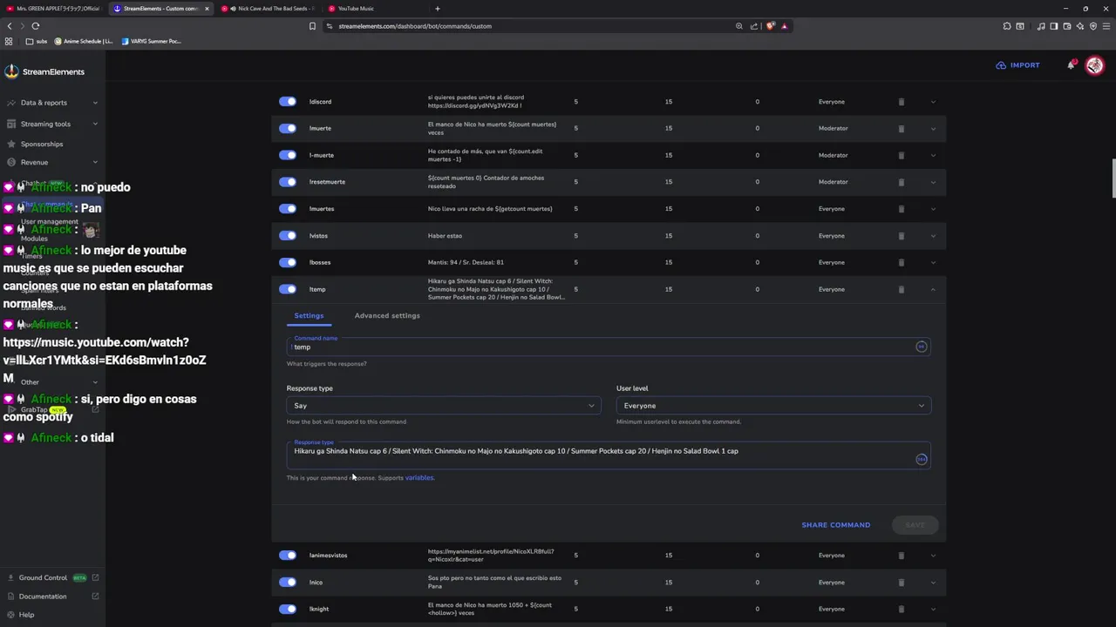Image resolution: width=1116 pixels, height=627 pixels.
Task: Switch to the Advanced settings tab
Action: [x=387, y=315]
